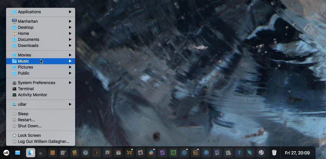The width and height of the screenshot is (326, 159).
Task: Expand the Applications submenu
Action: tap(40, 12)
